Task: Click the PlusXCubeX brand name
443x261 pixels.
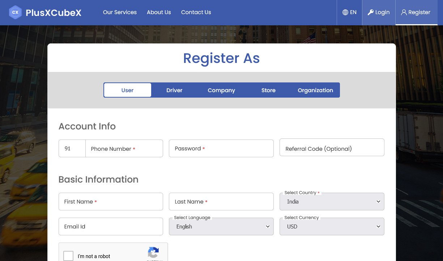Action: [54, 13]
